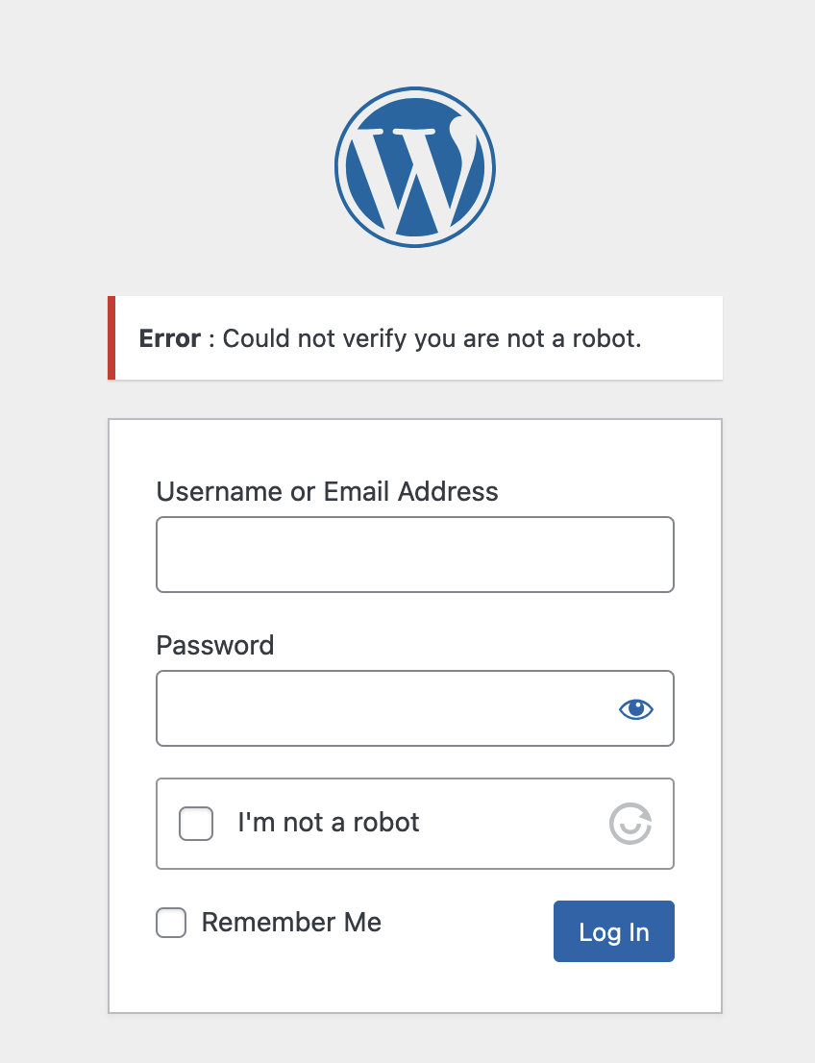Show the password with the eye icon
815x1063 pixels.
[635, 709]
